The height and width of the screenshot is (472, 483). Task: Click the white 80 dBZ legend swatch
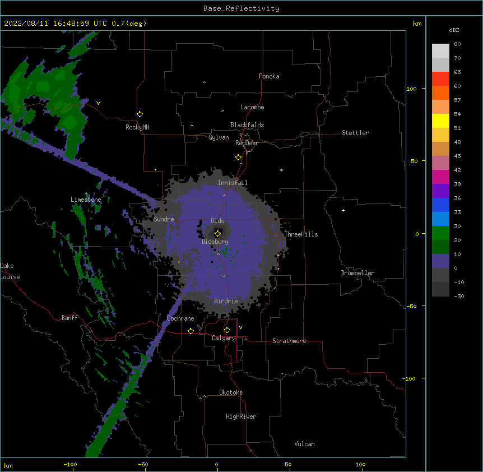point(440,51)
